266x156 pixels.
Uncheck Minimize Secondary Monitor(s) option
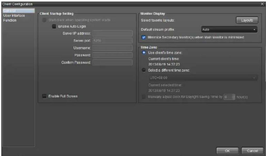[x=143, y=37]
